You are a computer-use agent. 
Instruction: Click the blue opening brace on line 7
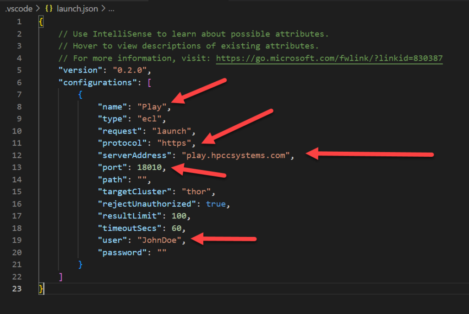(x=80, y=95)
